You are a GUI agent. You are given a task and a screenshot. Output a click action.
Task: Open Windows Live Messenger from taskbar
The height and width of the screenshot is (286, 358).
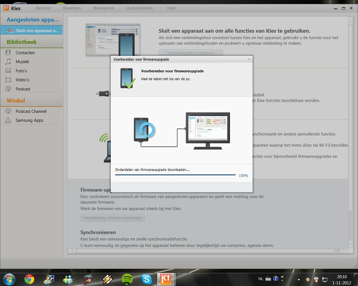68,279
